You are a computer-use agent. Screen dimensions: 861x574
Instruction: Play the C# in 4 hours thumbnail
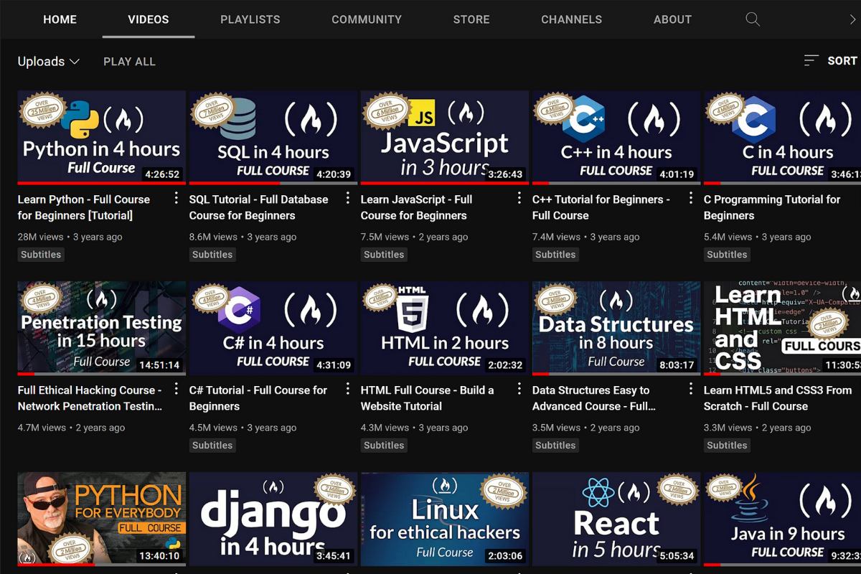pyautogui.click(x=273, y=328)
